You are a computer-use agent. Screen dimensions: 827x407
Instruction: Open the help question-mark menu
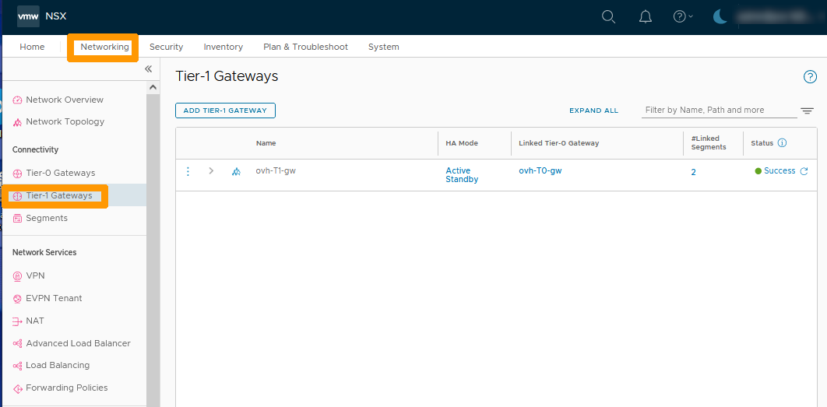coord(683,17)
